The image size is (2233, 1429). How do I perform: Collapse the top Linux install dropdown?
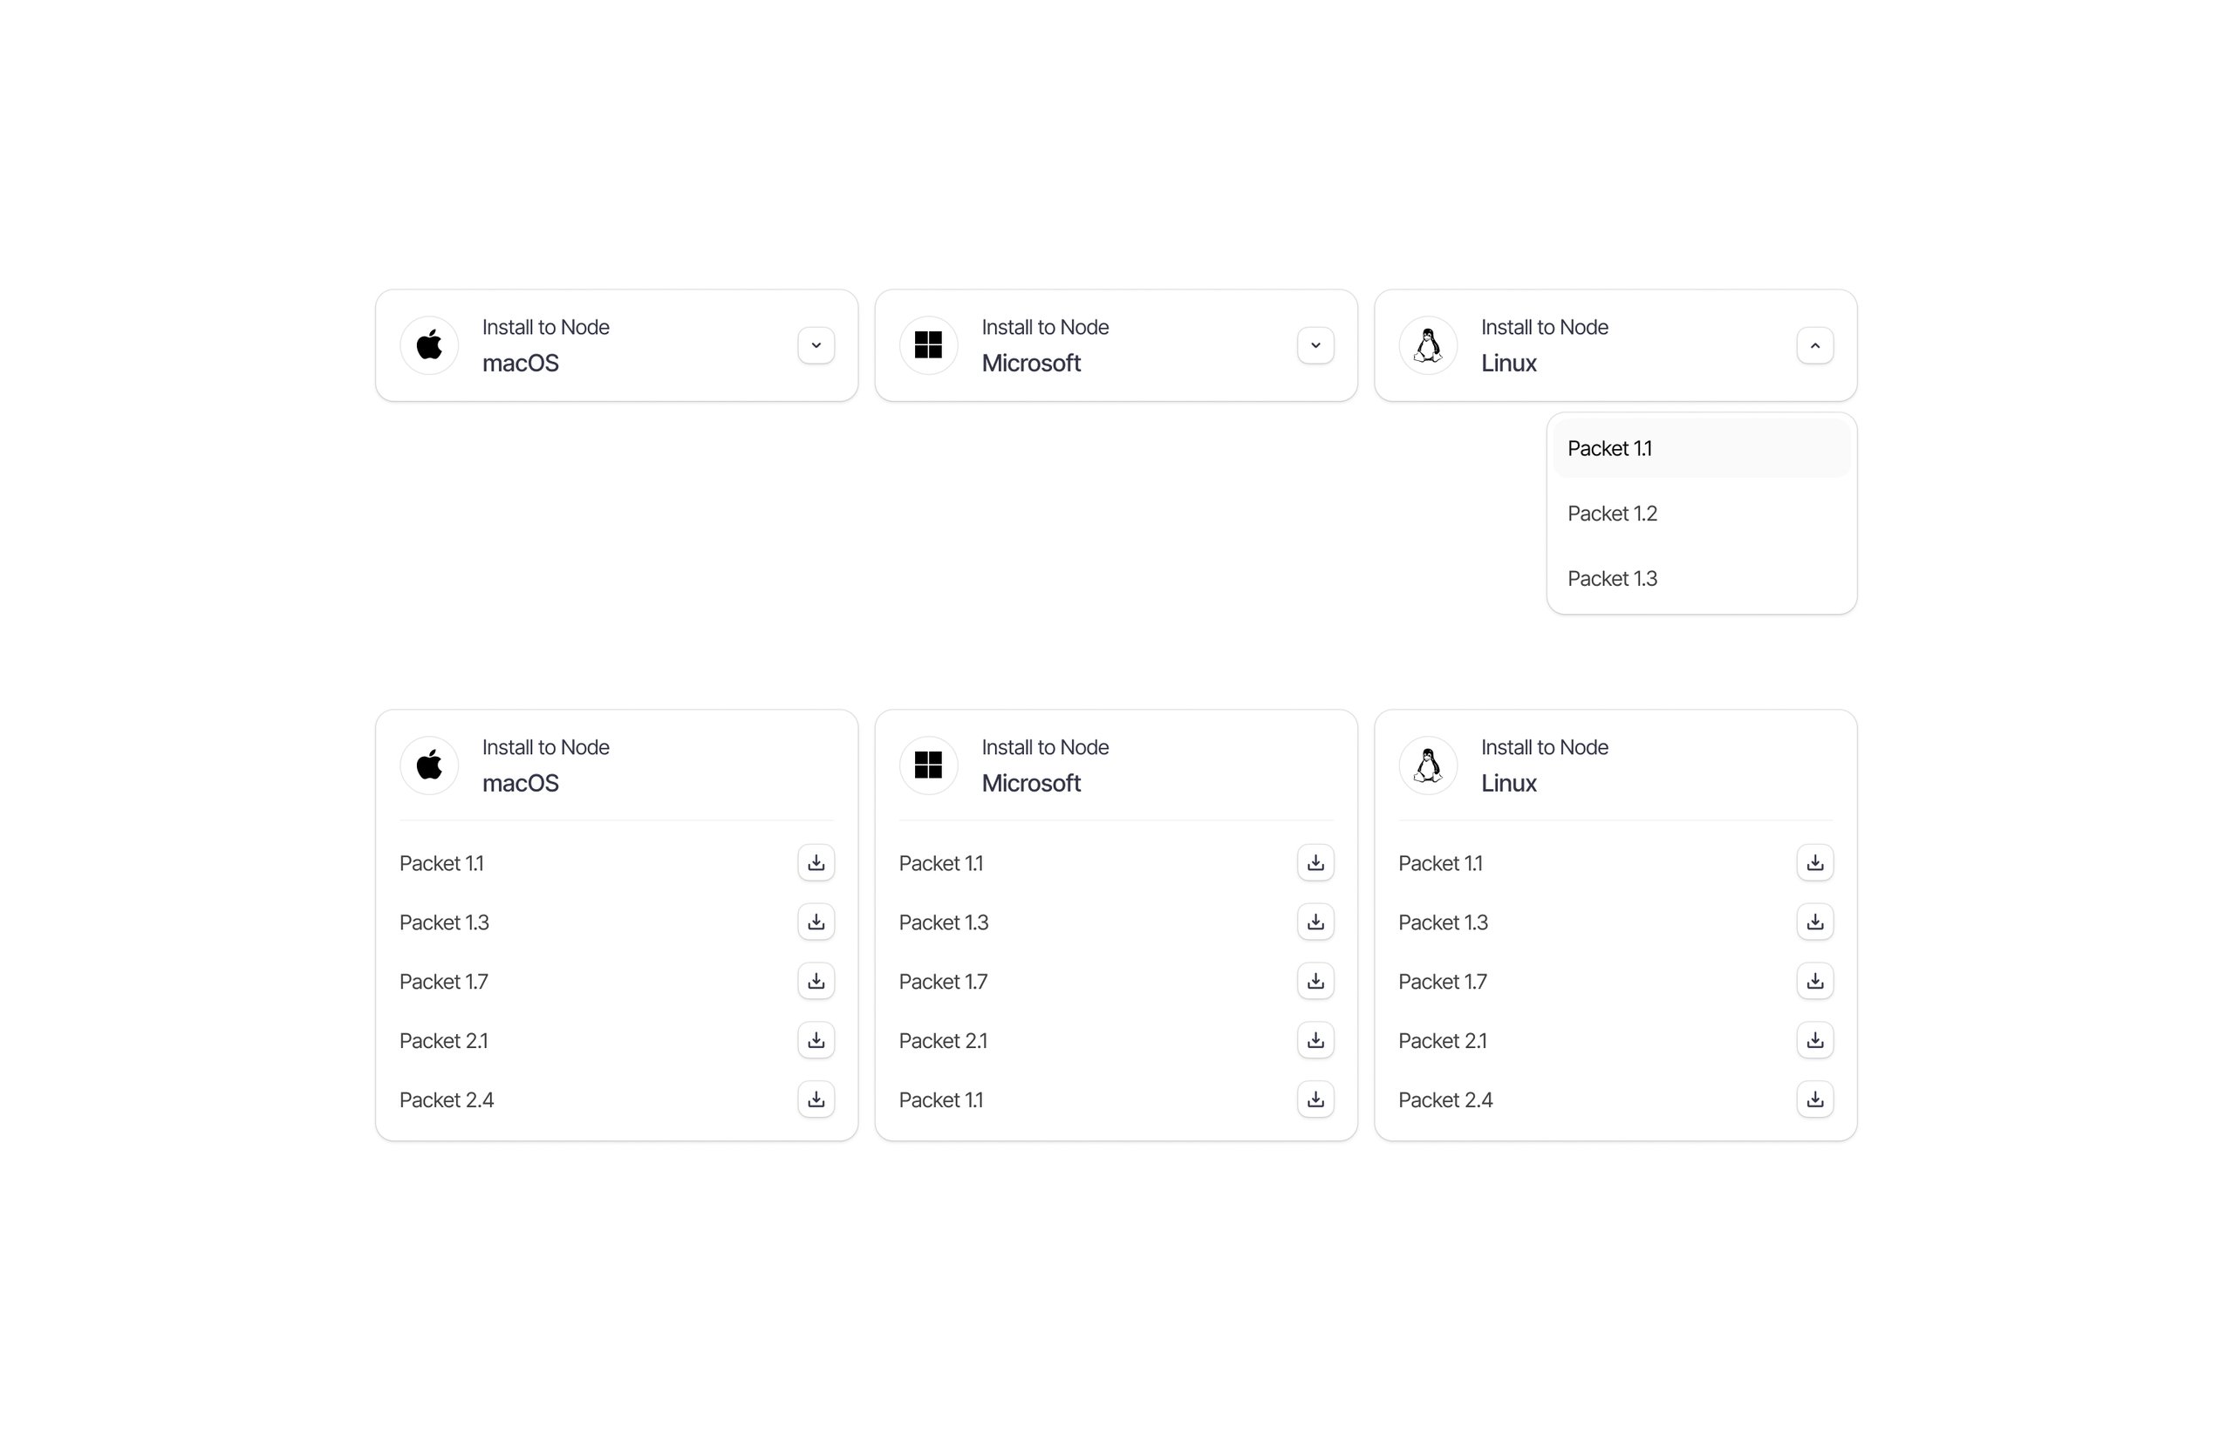(x=1814, y=345)
